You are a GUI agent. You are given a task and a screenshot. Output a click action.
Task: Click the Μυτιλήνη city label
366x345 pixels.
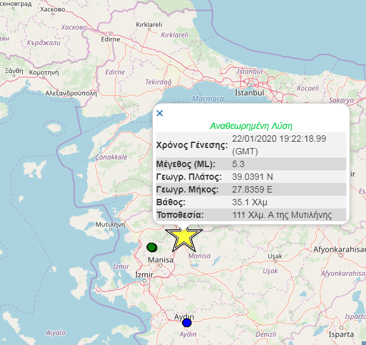coord(110,225)
